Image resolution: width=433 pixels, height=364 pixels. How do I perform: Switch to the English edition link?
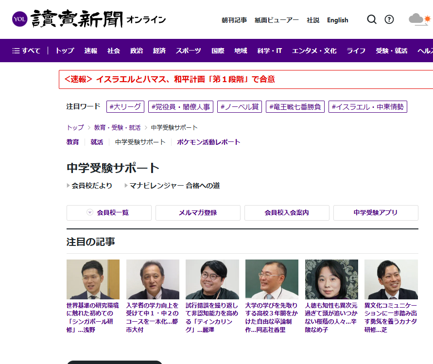pyautogui.click(x=338, y=20)
